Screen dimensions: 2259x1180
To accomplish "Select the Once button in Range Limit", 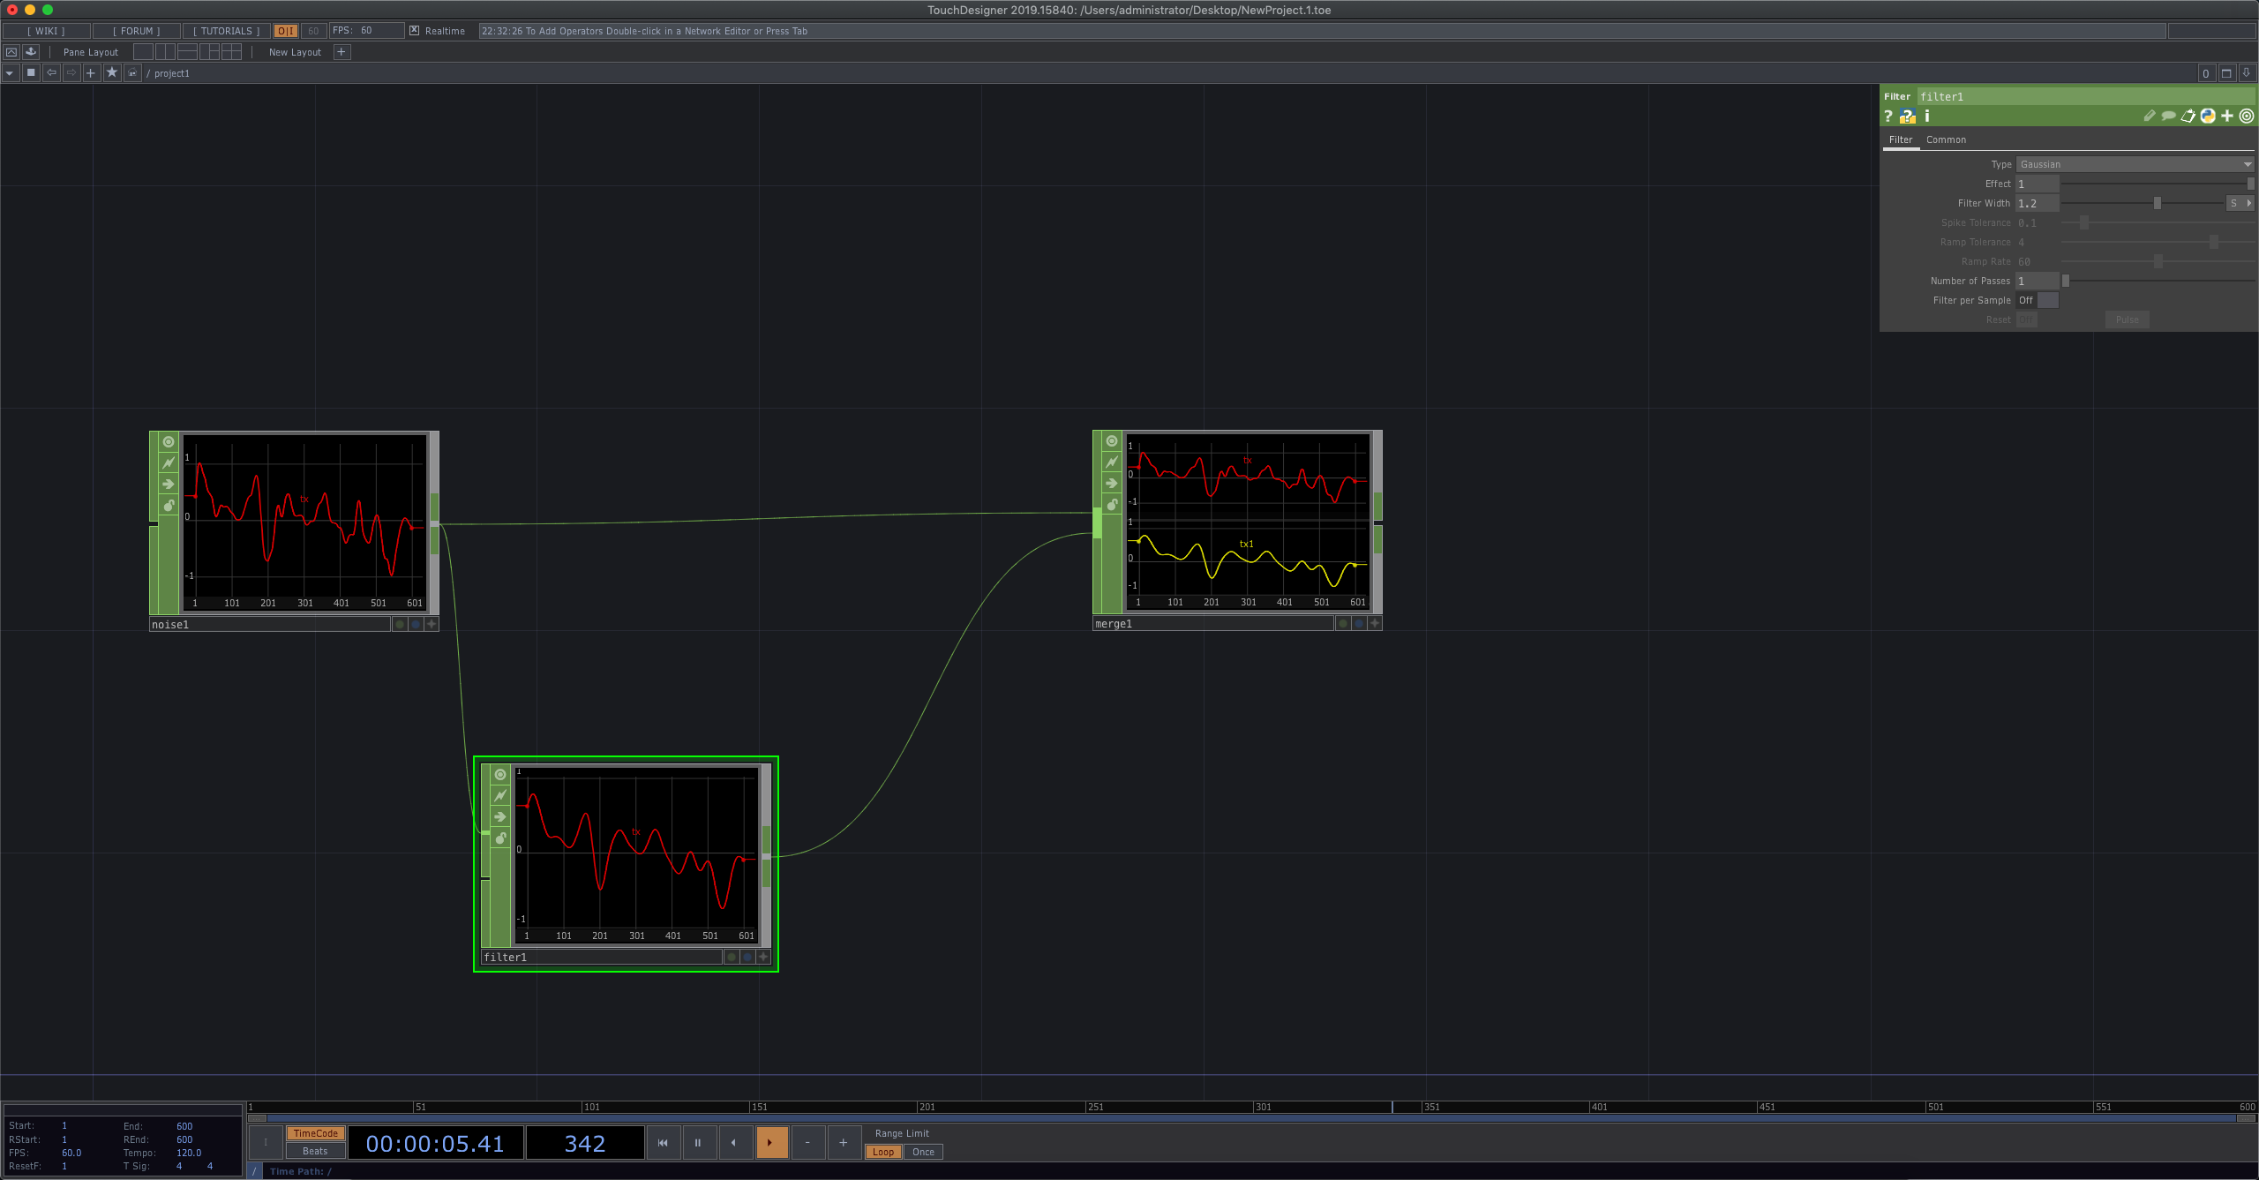I will click(923, 1152).
